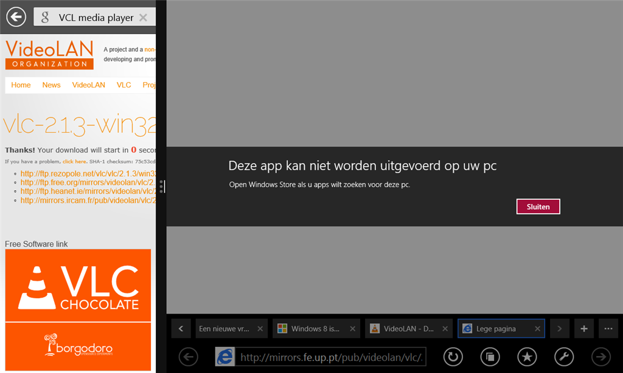
Task: Switch to the 'Windows 8 is...' tab
Action: point(315,329)
